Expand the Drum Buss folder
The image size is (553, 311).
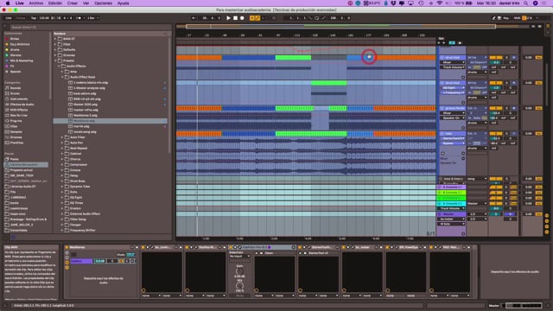(x=62, y=181)
